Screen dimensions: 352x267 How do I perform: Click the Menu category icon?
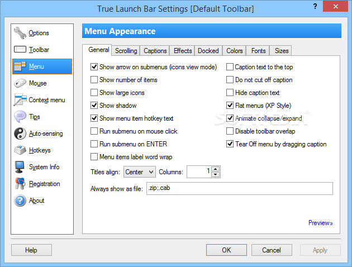click(x=20, y=66)
